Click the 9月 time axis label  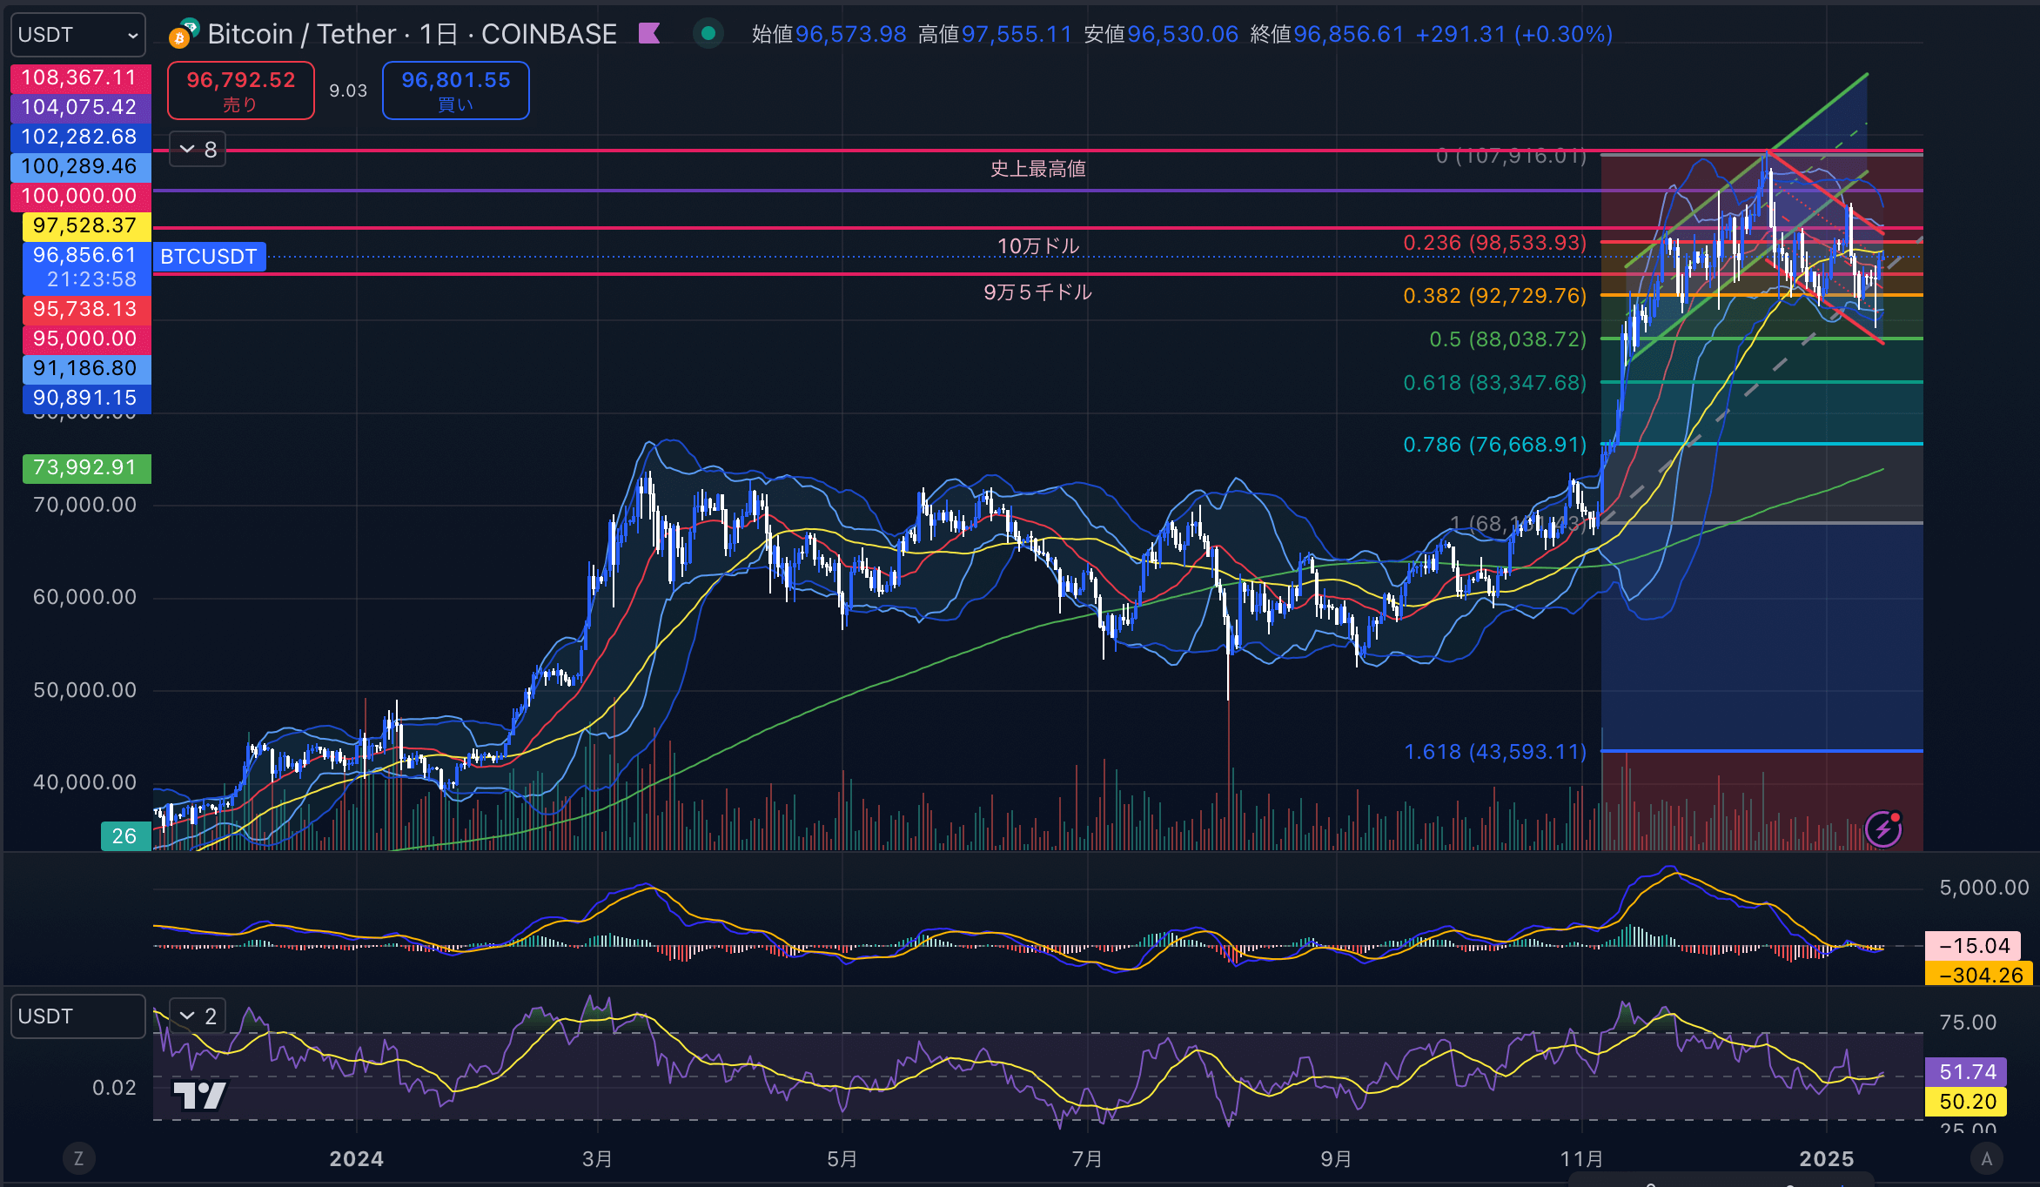tap(1336, 1159)
